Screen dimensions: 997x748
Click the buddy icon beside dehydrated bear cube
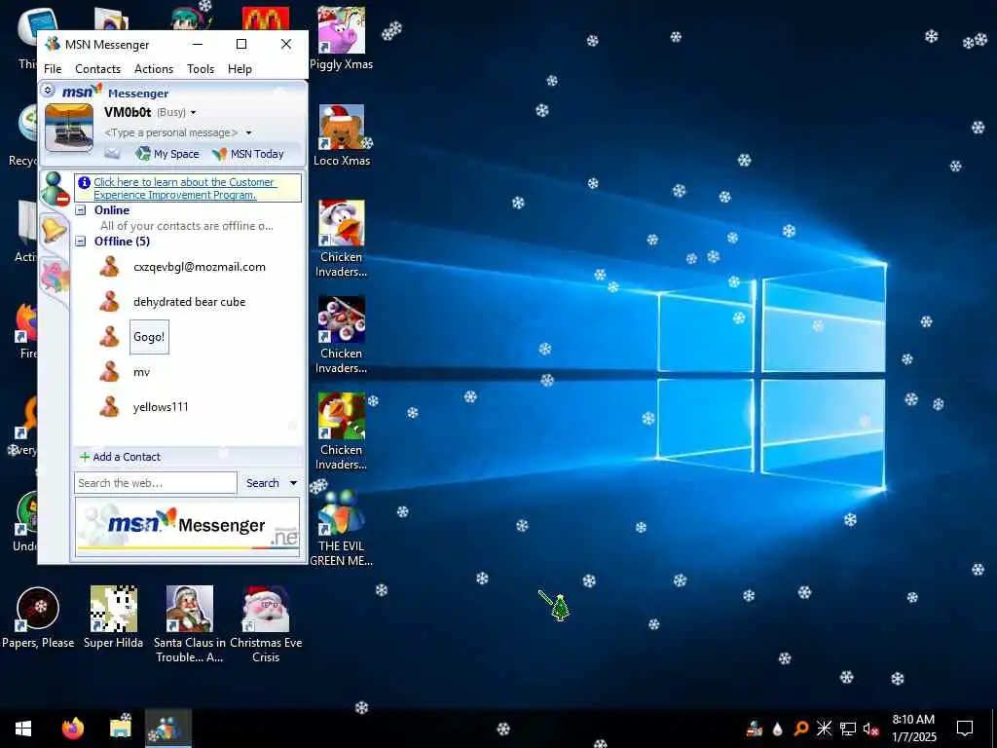click(109, 301)
